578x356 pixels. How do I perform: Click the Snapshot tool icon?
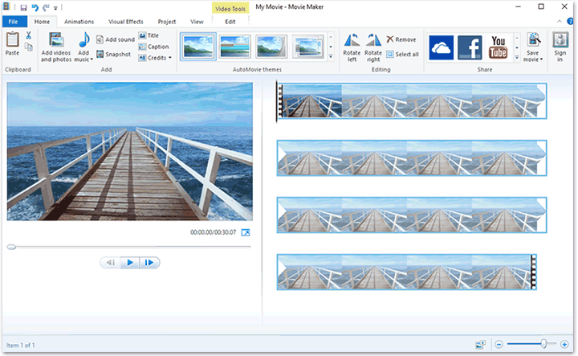coord(100,54)
